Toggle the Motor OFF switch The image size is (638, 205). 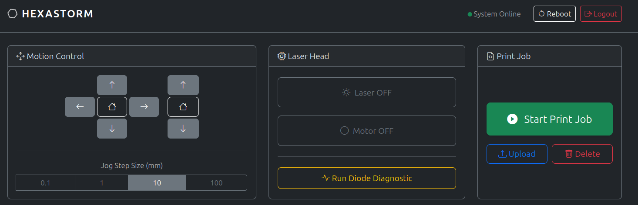[366, 131]
